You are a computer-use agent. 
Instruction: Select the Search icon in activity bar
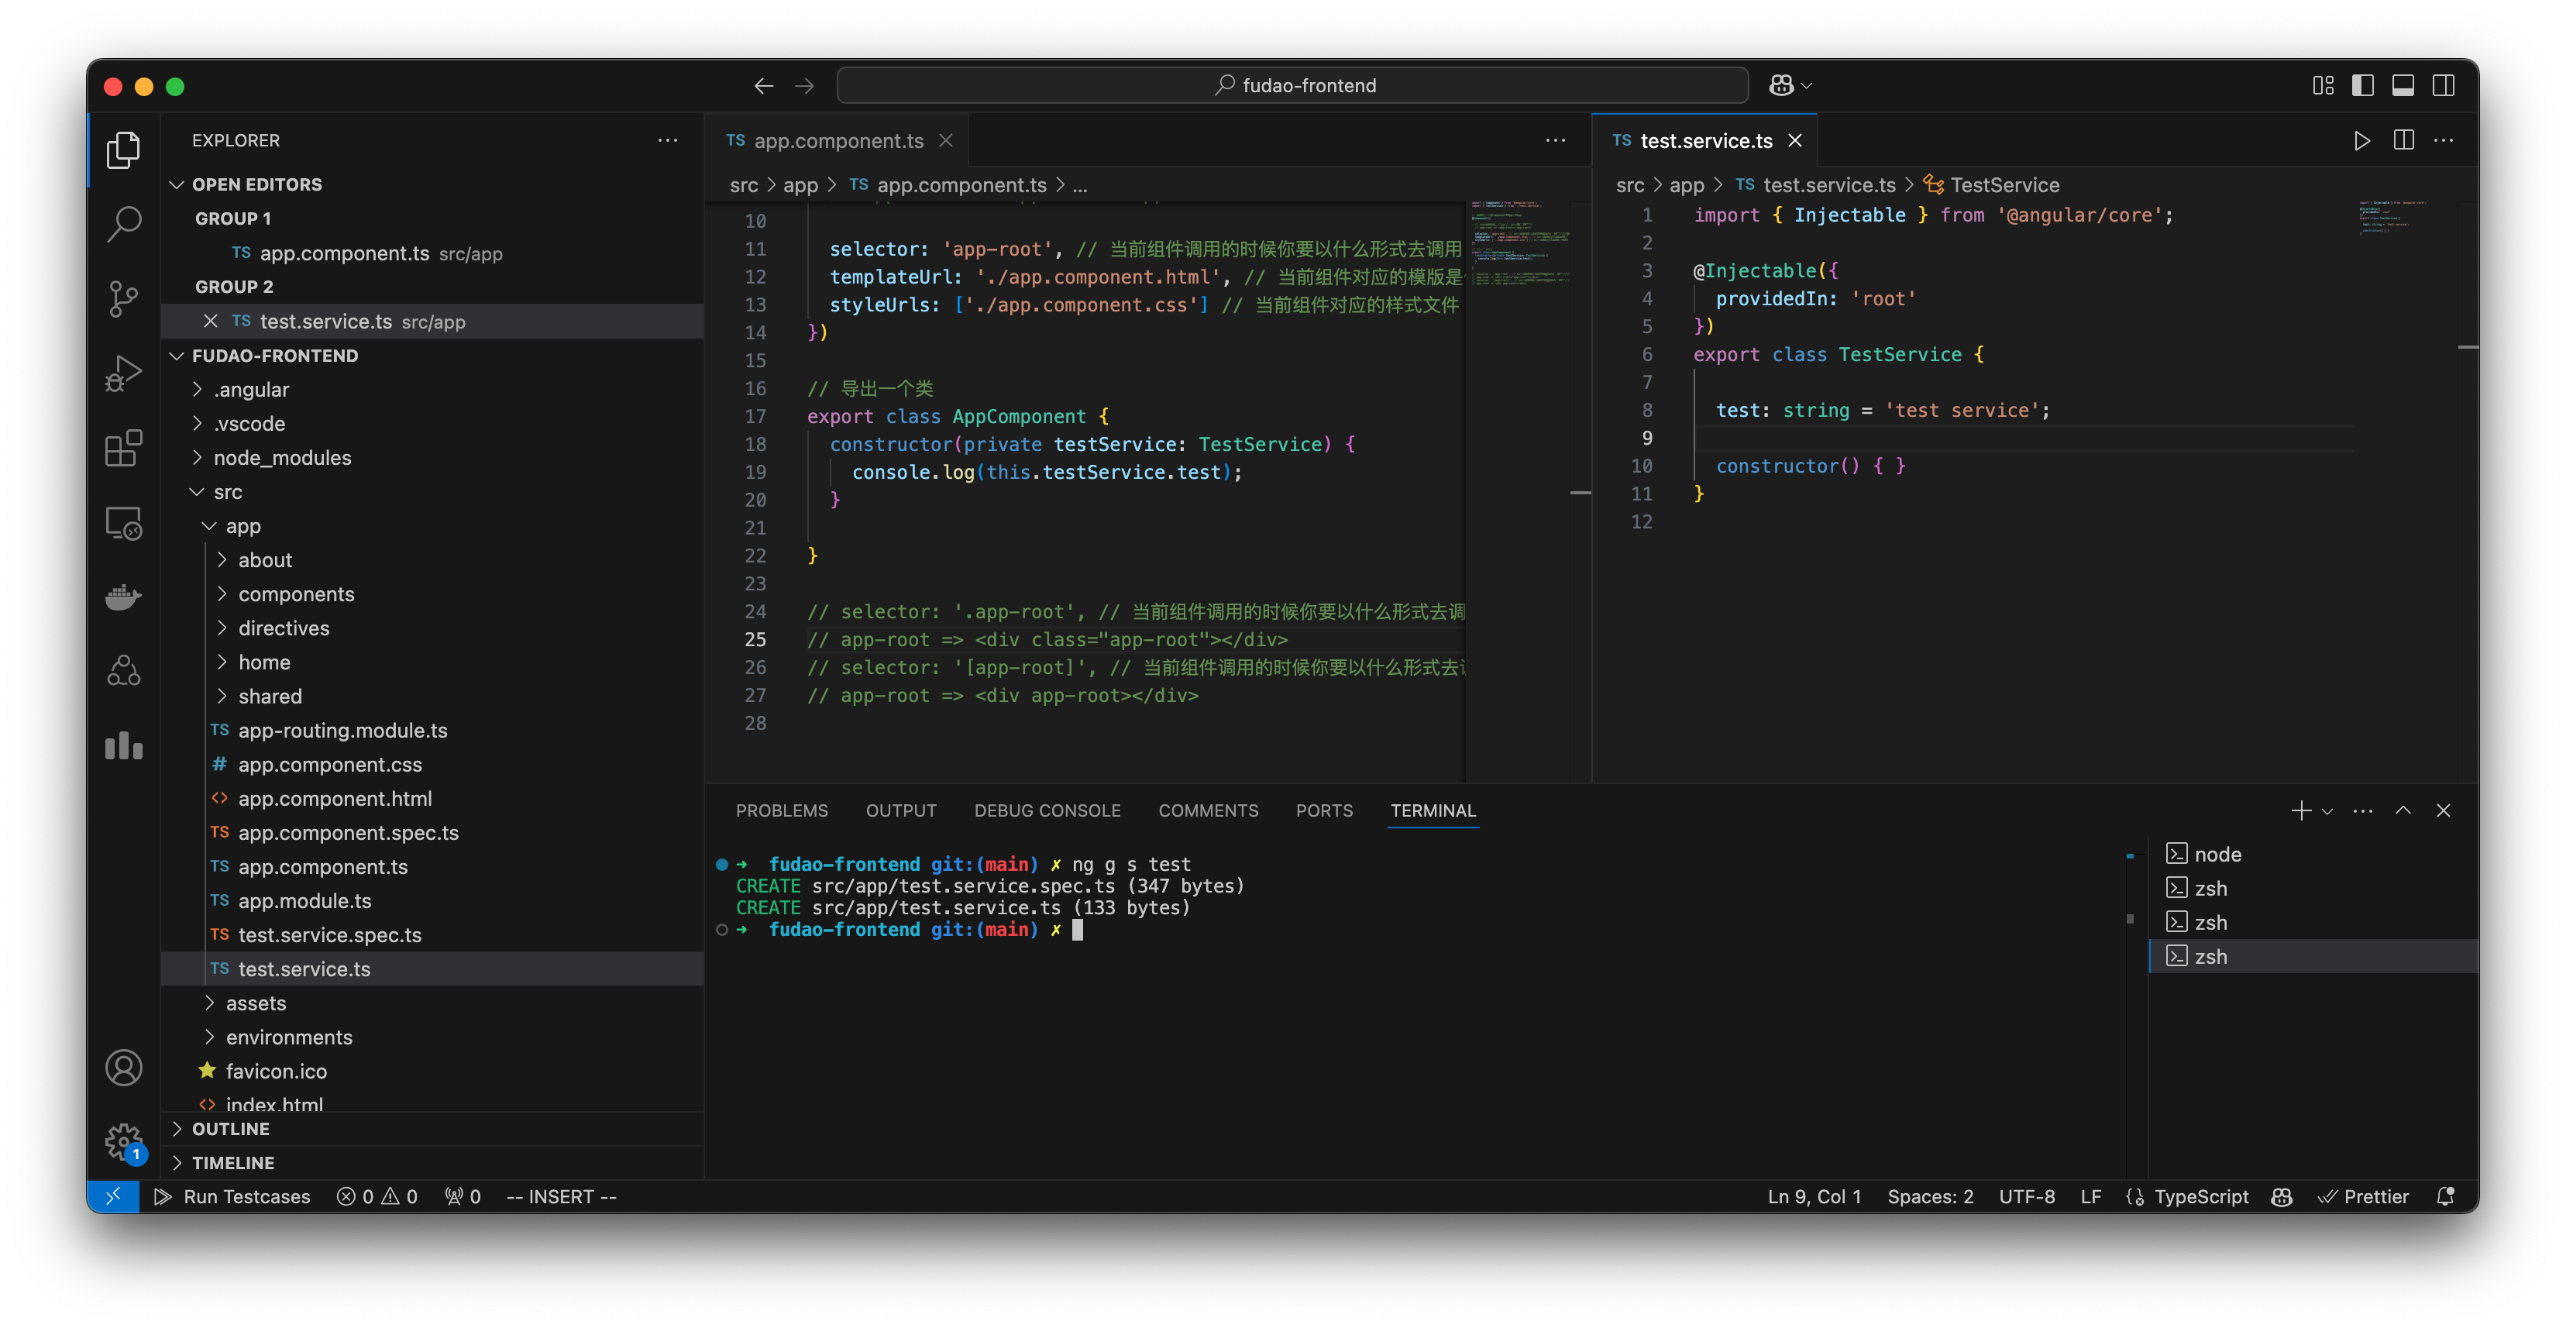123,224
